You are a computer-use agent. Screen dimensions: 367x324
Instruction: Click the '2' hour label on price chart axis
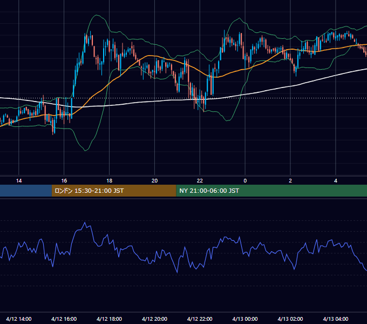[x=290, y=181]
